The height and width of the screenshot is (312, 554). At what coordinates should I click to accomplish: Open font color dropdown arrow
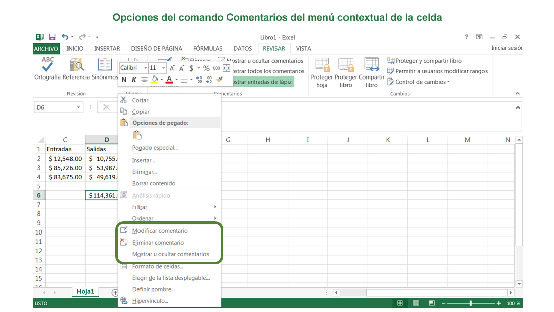[176, 80]
